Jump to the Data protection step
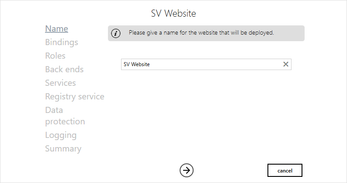 click(x=65, y=116)
